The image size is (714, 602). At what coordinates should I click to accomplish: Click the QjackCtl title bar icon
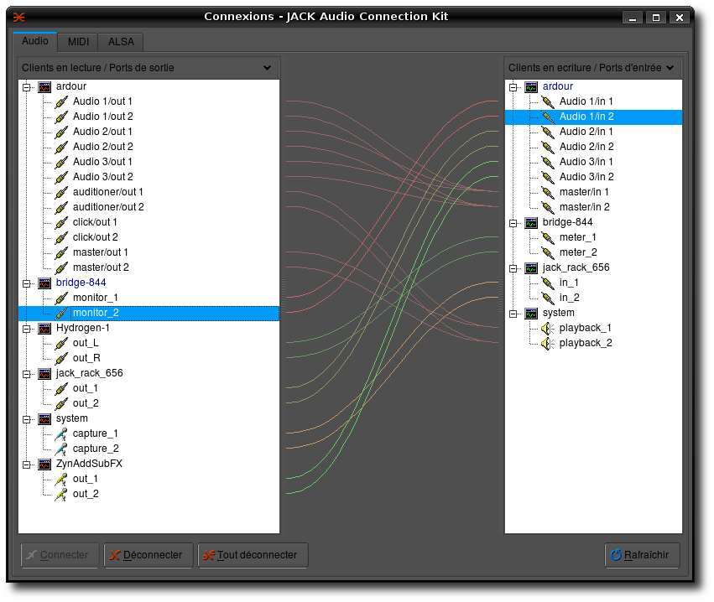click(x=19, y=18)
